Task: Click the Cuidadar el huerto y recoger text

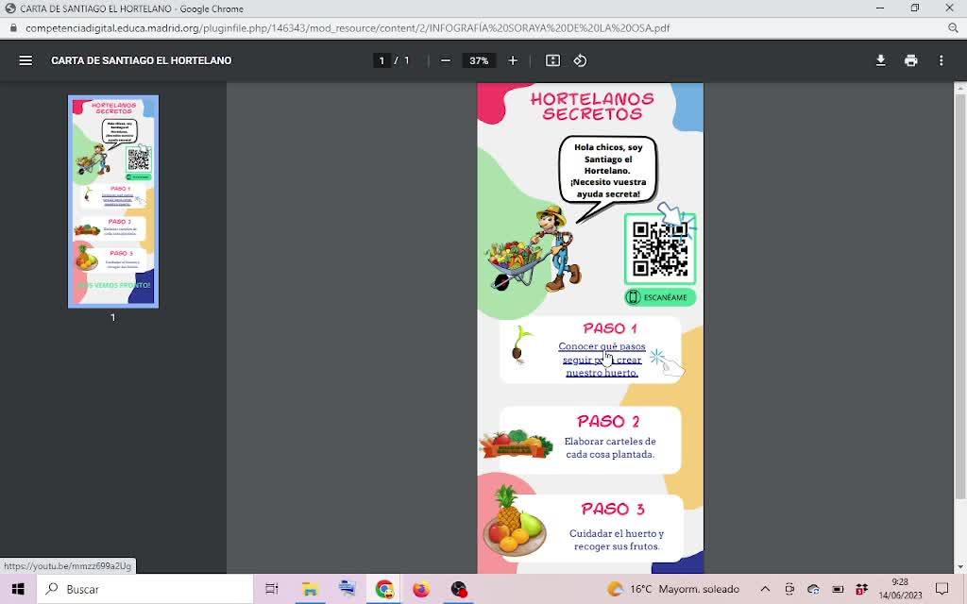Action: (617, 540)
